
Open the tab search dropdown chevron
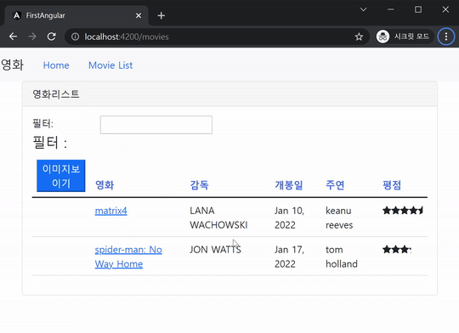click(363, 9)
